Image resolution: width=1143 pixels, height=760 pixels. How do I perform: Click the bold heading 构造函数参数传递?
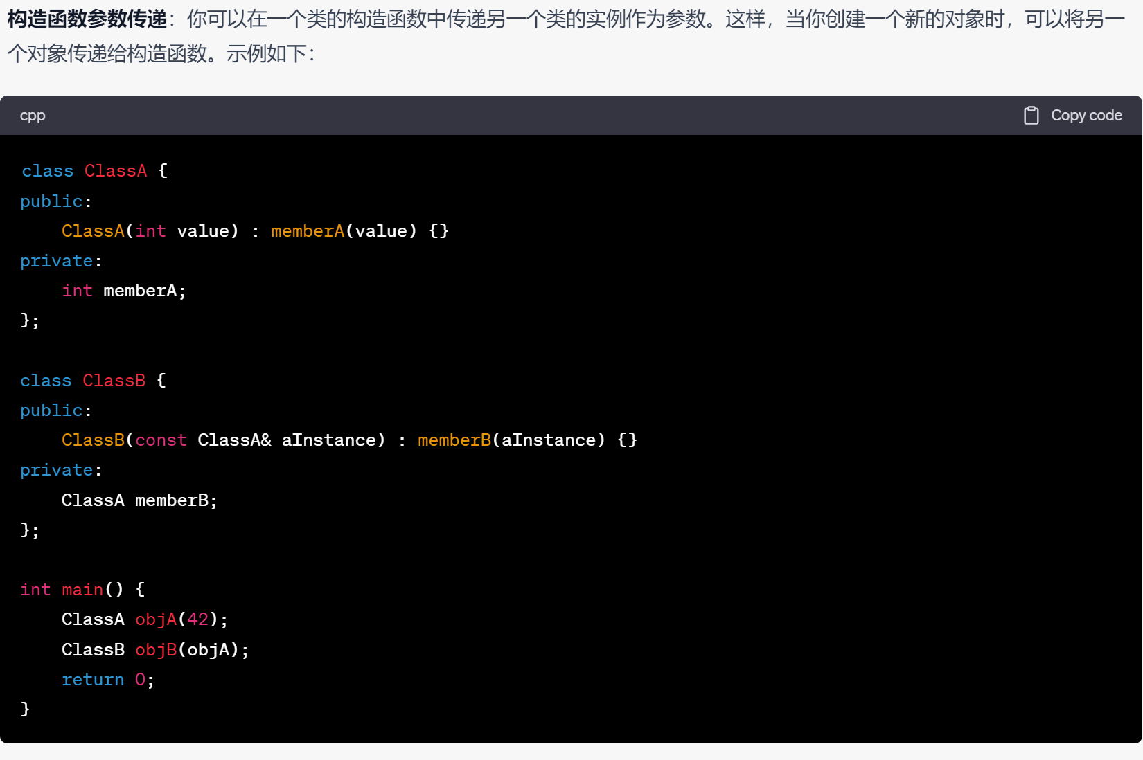[87, 19]
